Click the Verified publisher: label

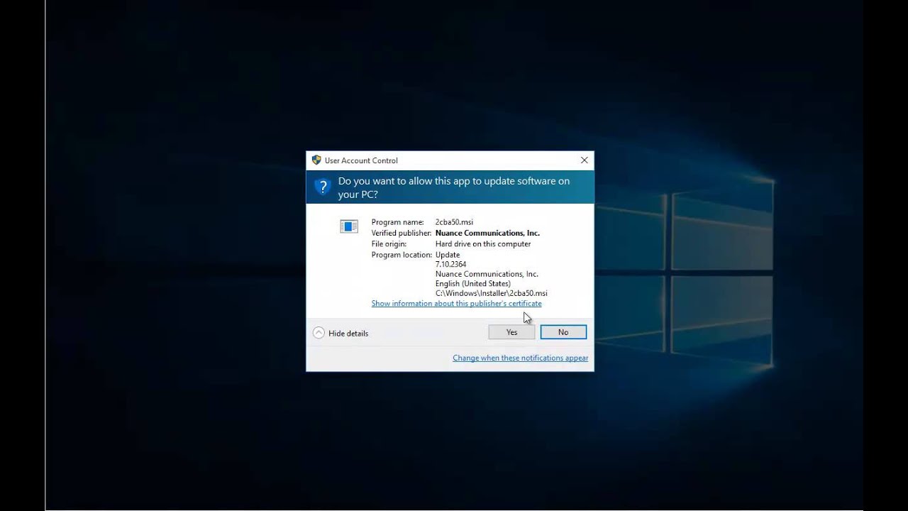402,233
